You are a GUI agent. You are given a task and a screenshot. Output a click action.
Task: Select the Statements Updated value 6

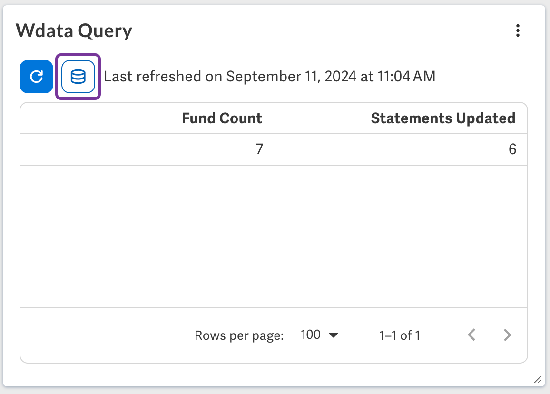point(512,149)
